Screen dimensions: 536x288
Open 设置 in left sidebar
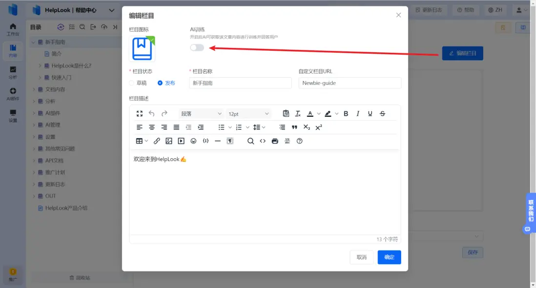tap(13, 116)
